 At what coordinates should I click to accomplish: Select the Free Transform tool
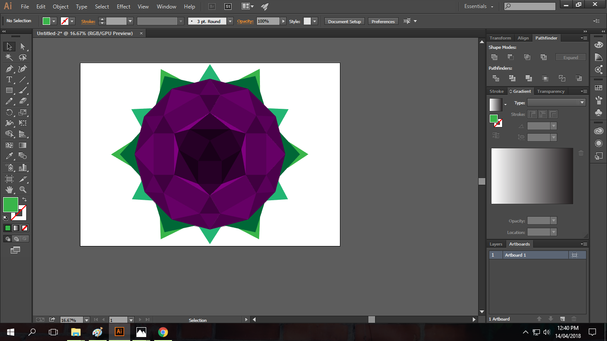(x=23, y=123)
